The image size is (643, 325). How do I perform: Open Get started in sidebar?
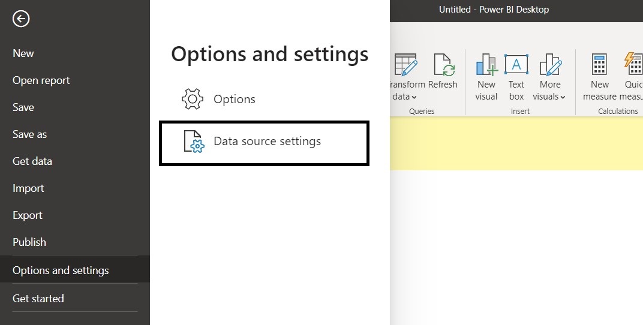[38, 299]
